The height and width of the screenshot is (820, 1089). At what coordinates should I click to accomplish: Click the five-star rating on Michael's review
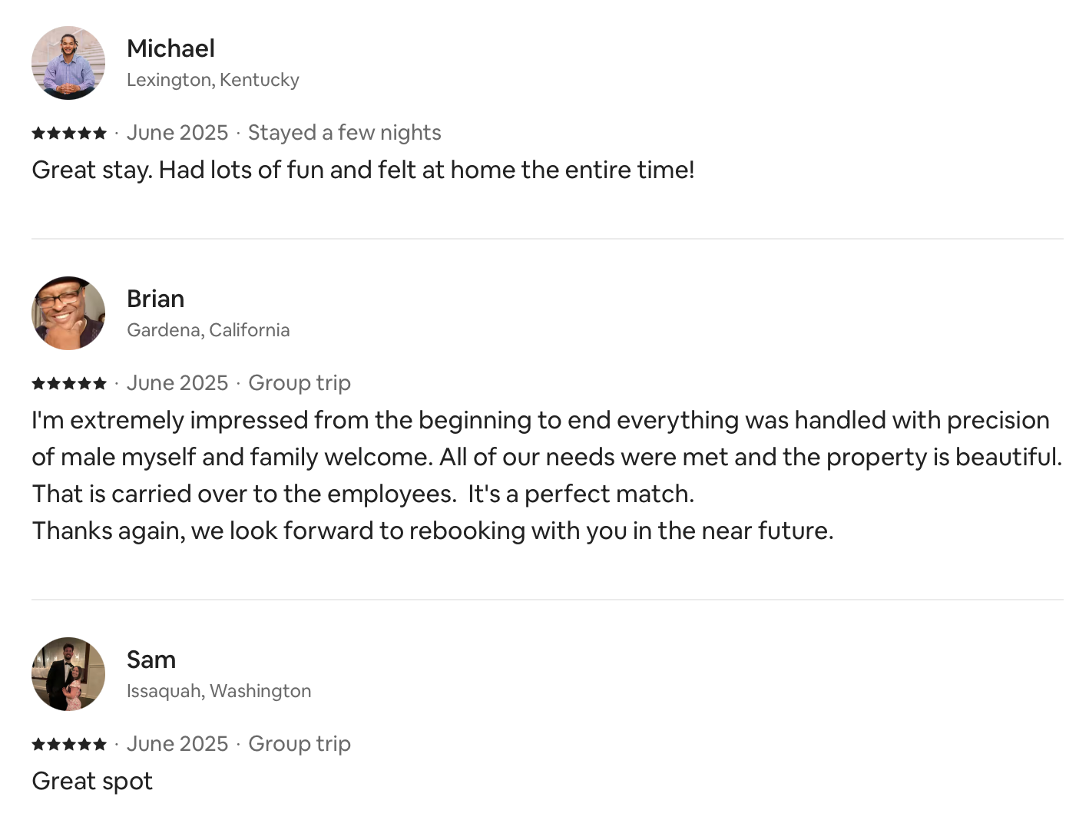click(x=69, y=133)
